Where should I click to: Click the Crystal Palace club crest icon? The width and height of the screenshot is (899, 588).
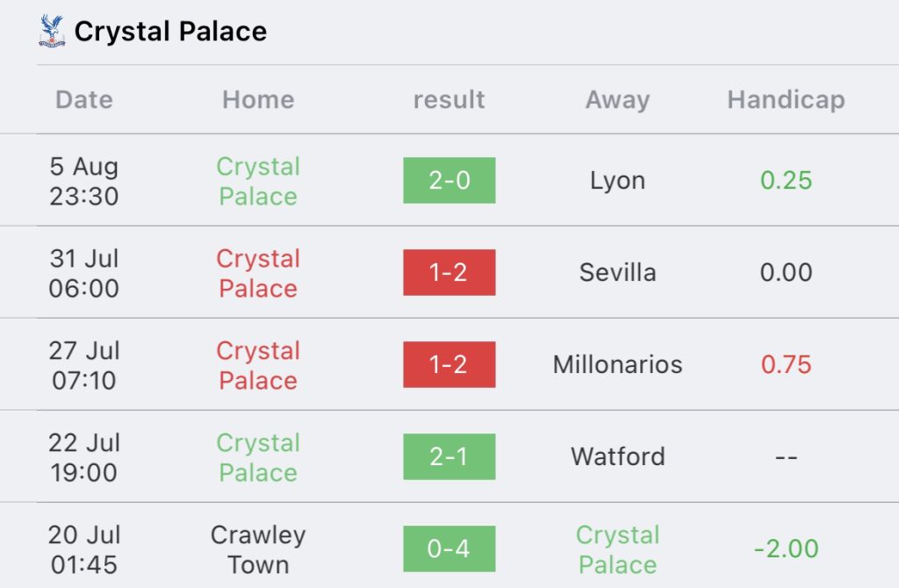(x=52, y=31)
